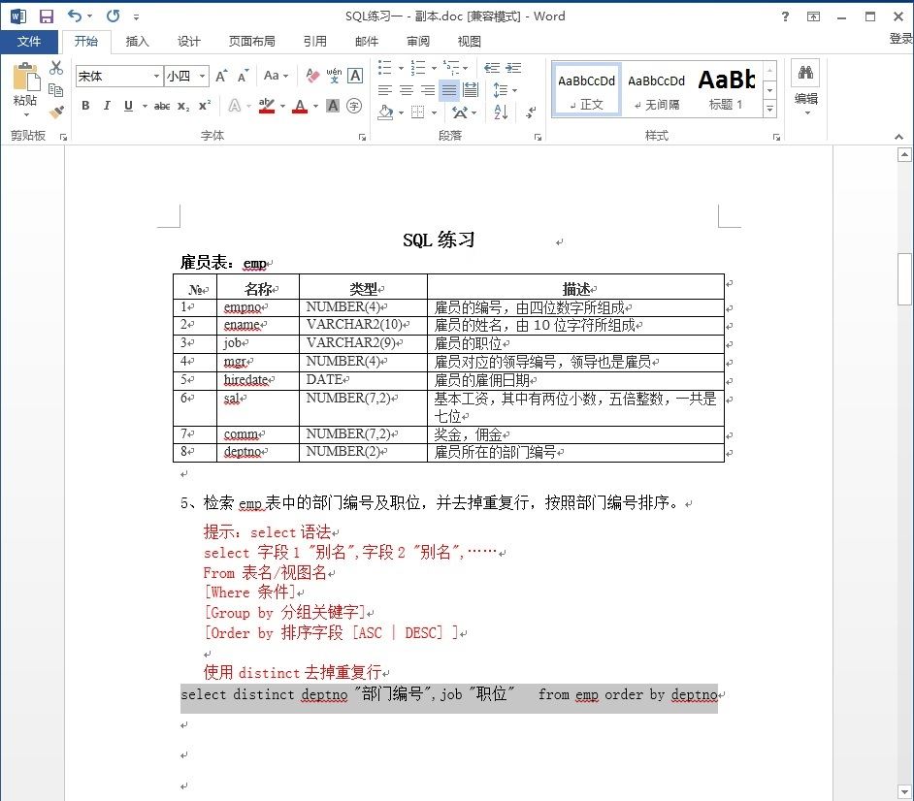Apply strikethrough abc formatting
This screenshot has width=914, height=801.
pos(162,106)
